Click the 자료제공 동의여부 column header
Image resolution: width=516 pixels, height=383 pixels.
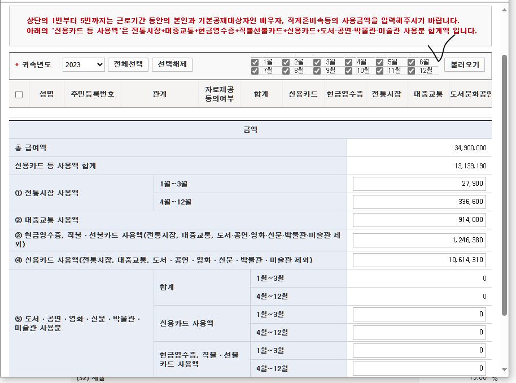[220, 94]
